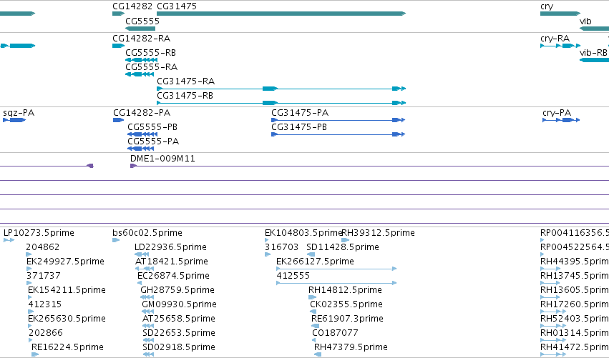609x358 pixels.
Task: Select the vib gene label
Action: 585,21
